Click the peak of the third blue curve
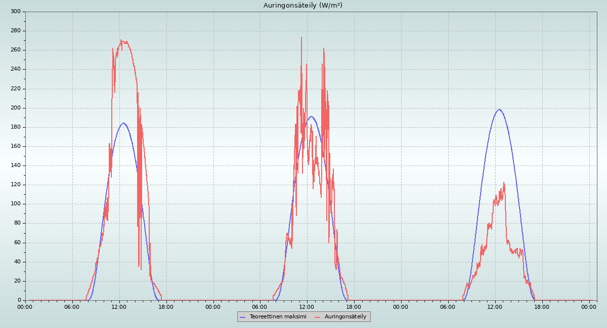The image size is (607, 328). (499, 110)
